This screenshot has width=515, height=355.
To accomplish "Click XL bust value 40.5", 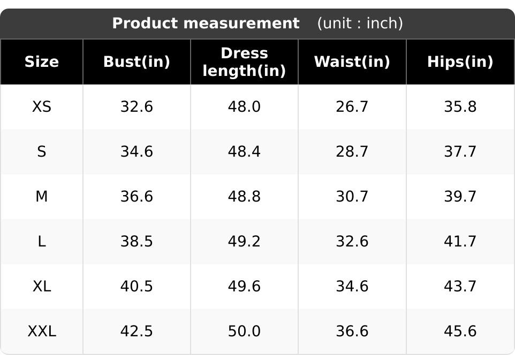I will 137,286.
